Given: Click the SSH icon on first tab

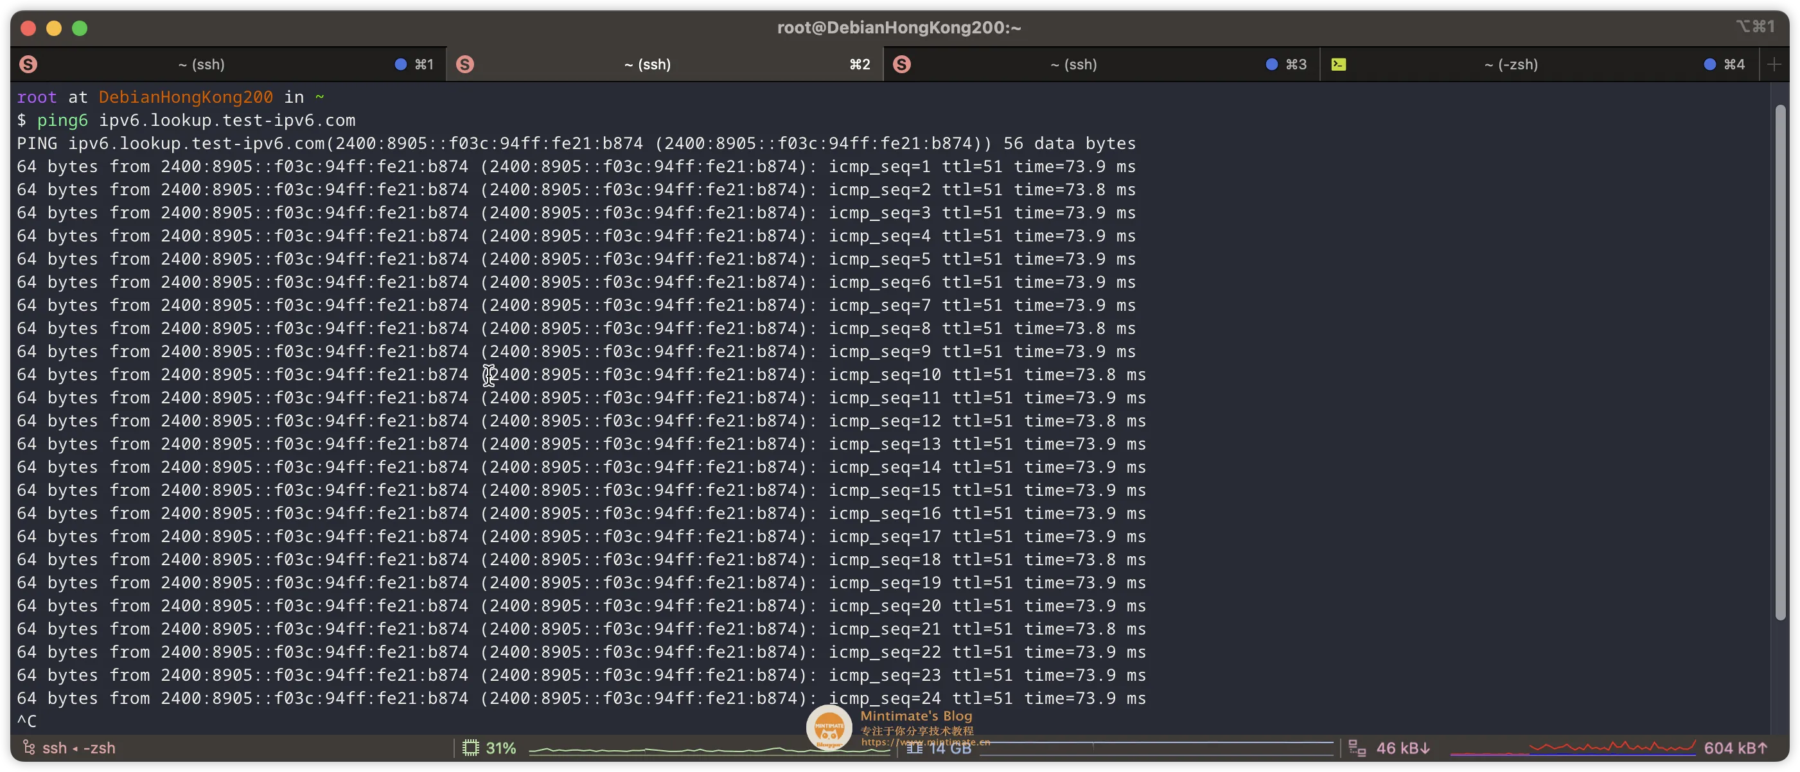Looking at the screenshot, I should click(x=28, y=64).
